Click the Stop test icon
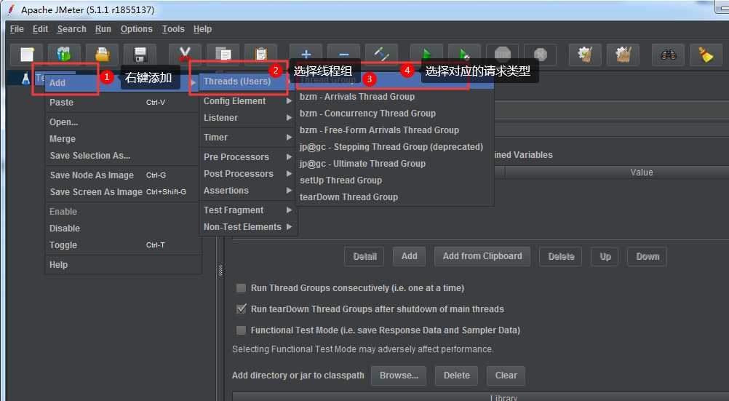Screen dimensions: 729x401 point(502,55)
